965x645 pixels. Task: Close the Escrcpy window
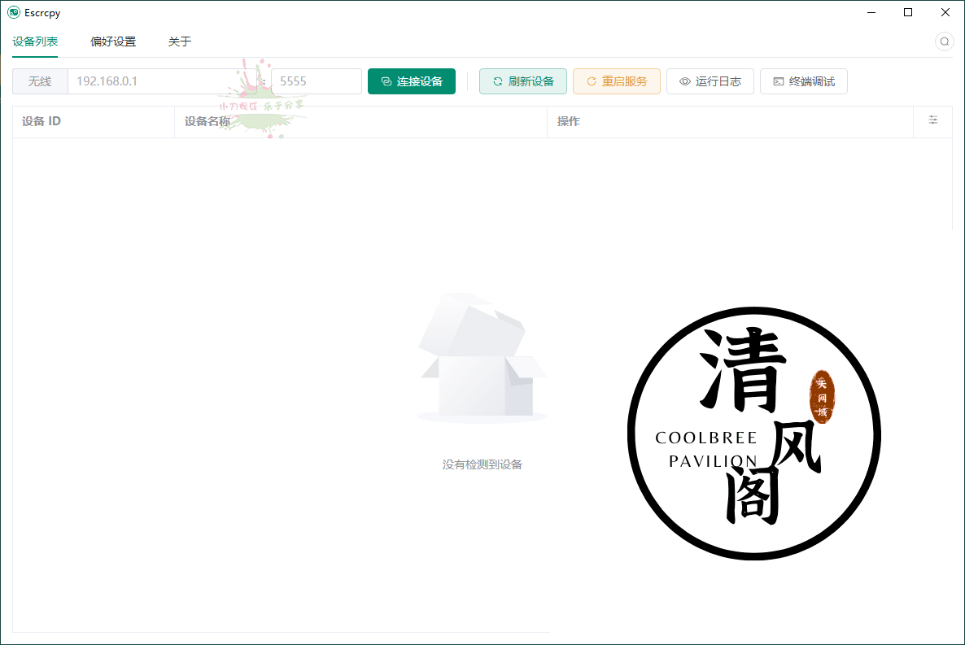click(945, 12)
